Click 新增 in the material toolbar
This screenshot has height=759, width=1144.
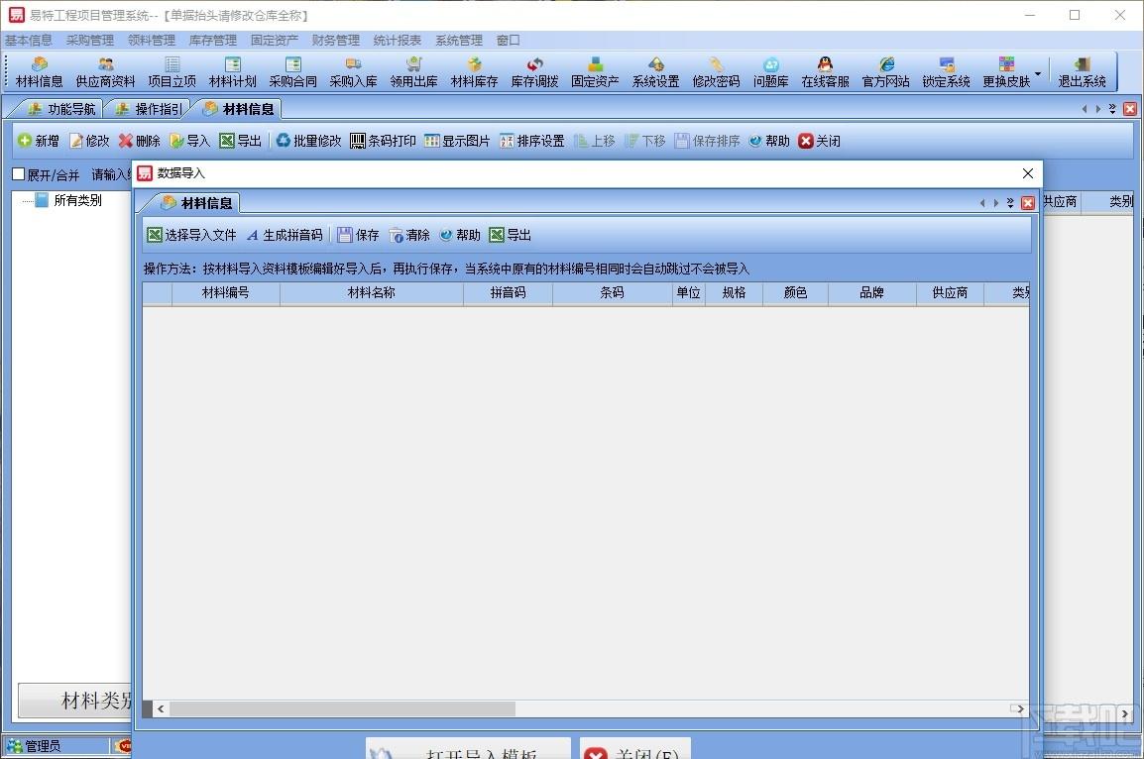(39, 141)
